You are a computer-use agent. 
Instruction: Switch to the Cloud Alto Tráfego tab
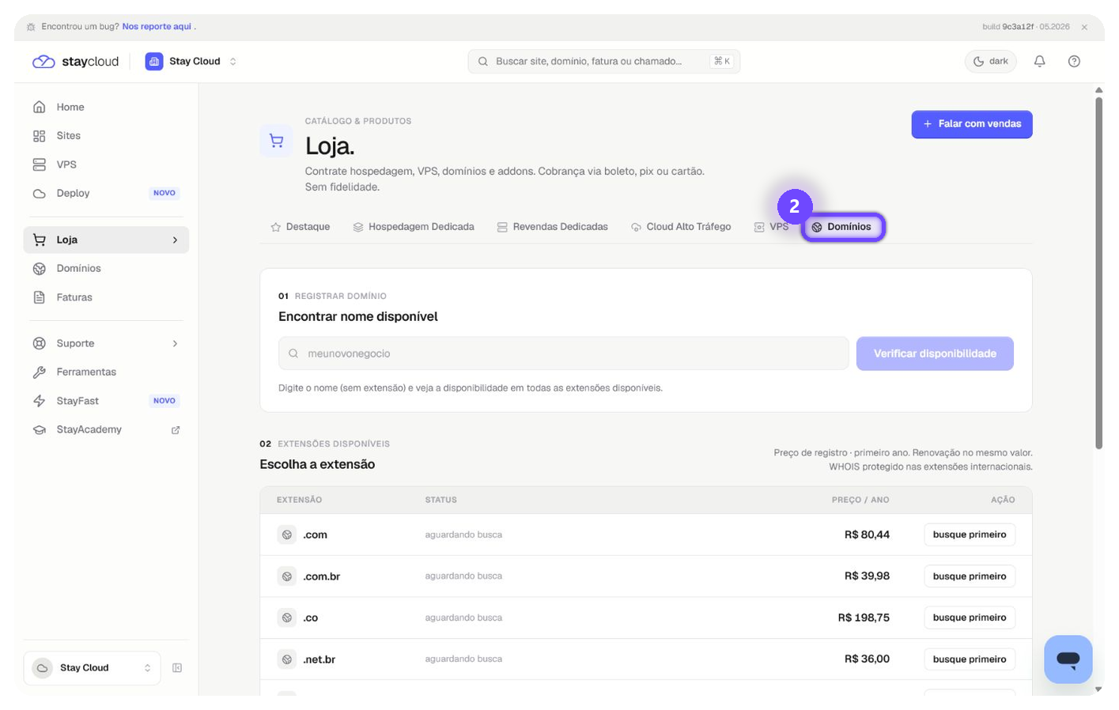pos(681,227)
